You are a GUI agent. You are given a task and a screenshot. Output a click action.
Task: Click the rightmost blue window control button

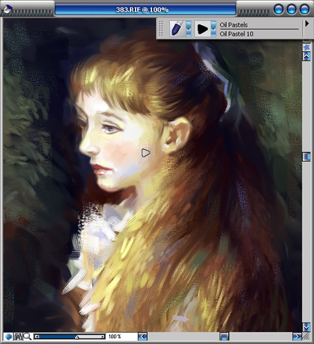pyautogui.click(x=305, y=10)
